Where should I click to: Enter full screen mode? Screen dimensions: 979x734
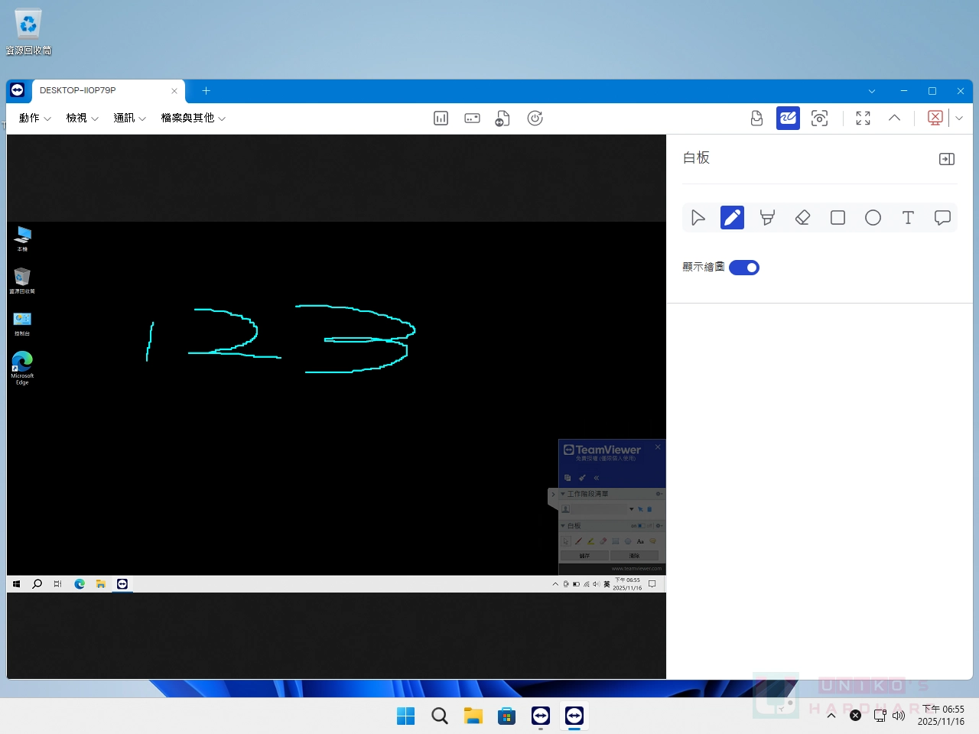863,118
